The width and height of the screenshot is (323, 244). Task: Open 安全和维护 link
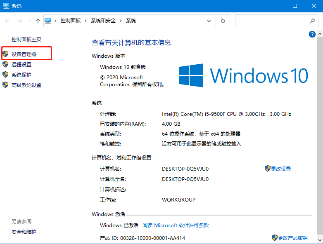pos(24,232)
